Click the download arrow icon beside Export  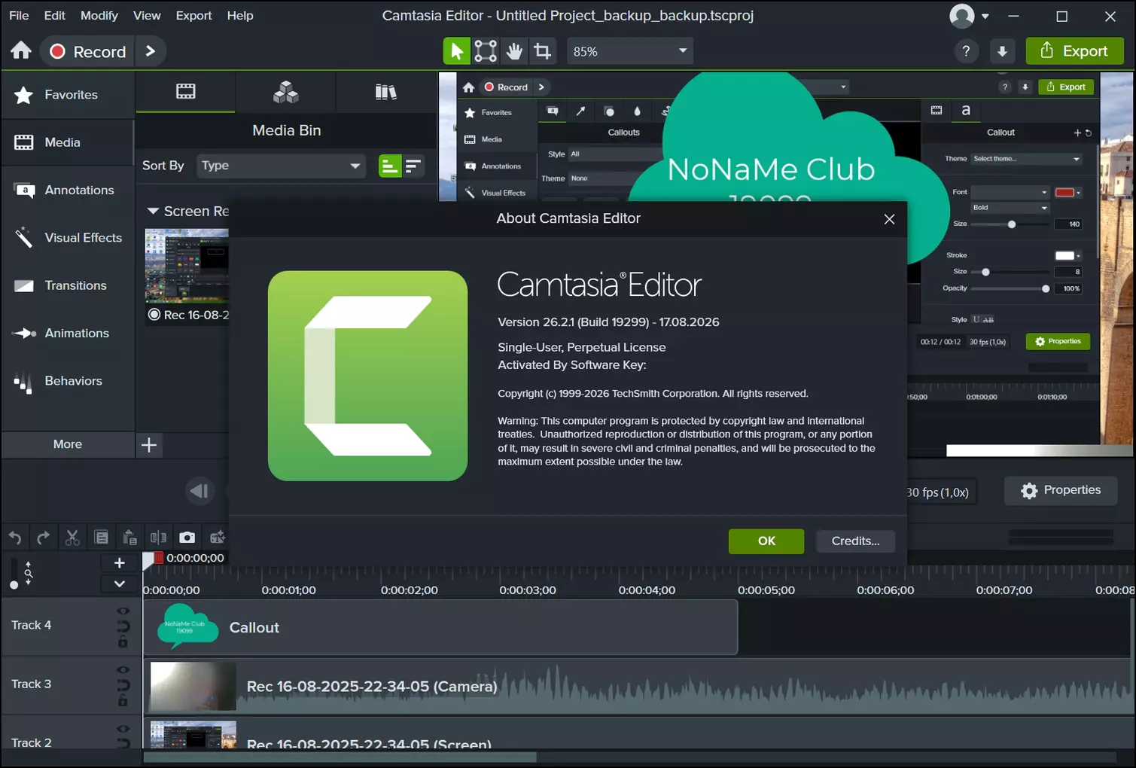[x=1002, y=51]
